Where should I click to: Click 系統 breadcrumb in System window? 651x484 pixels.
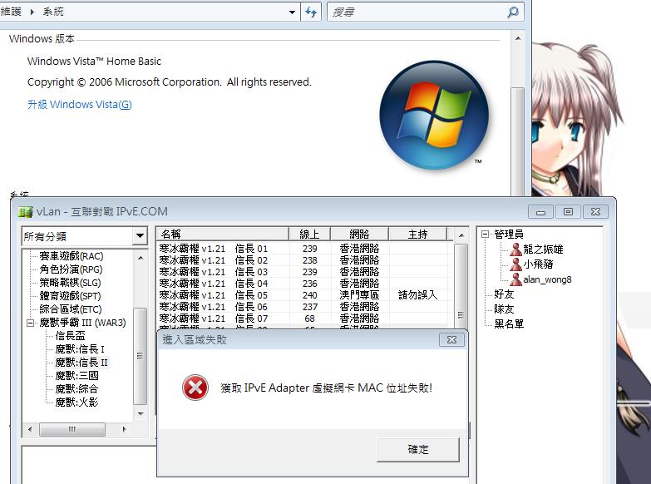tap(53, 12)
